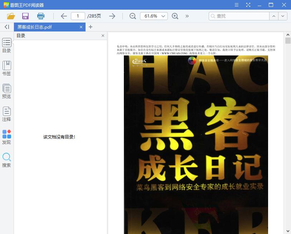Expand hidden toolbar items with double arrows
The width and height of the screenshot is (291, 234).
[x=187, y=16]
